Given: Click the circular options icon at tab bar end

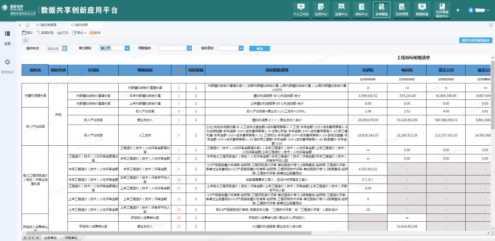Looking at the screenshot, I should pyautogui.click(x=491, y=25).
